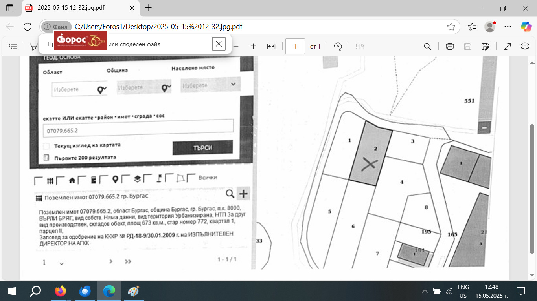Image resolution: width=537 pixels, height=301 pixels.
Task: Toggle fit to width view
Action: 271,46
